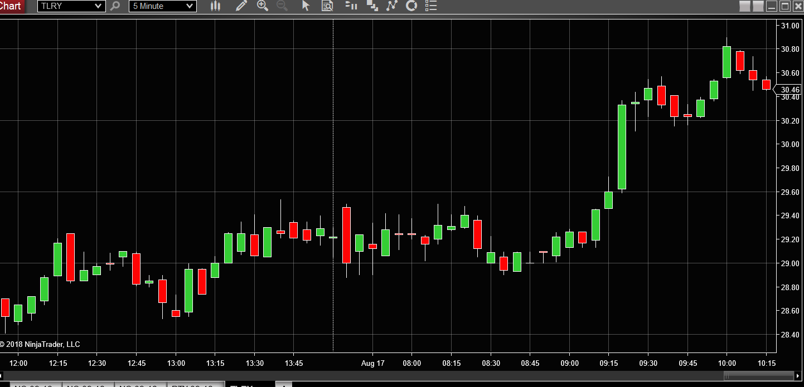The image size is (804, 387).
Task: Open the chart properties list icon
Action: click(430, 6)
